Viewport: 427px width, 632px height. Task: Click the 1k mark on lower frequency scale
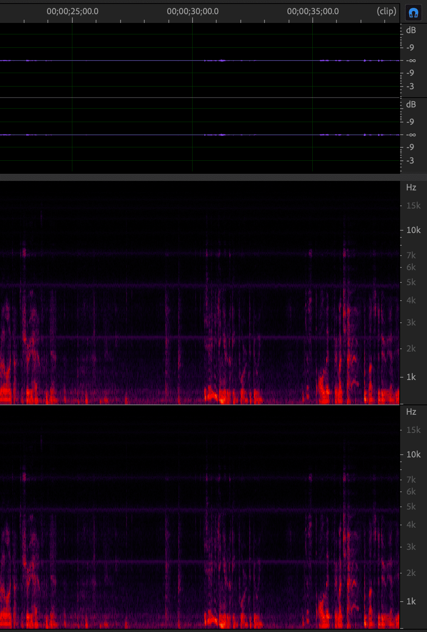click(x=411, y=602)
